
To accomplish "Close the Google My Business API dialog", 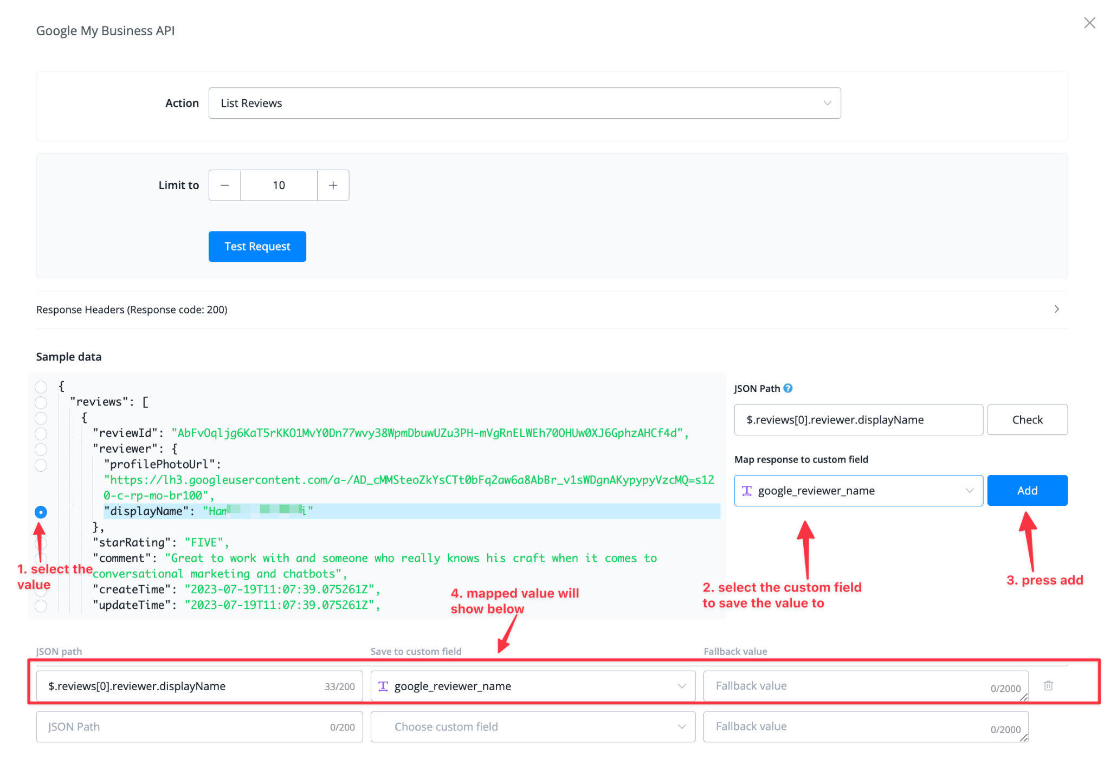I will click(1089, 23).
